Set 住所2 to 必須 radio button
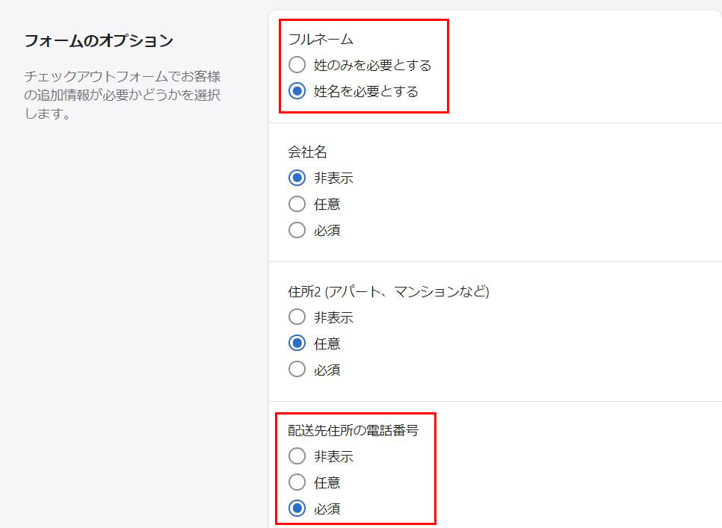This screenshot has height=528, width=722. 297,369
